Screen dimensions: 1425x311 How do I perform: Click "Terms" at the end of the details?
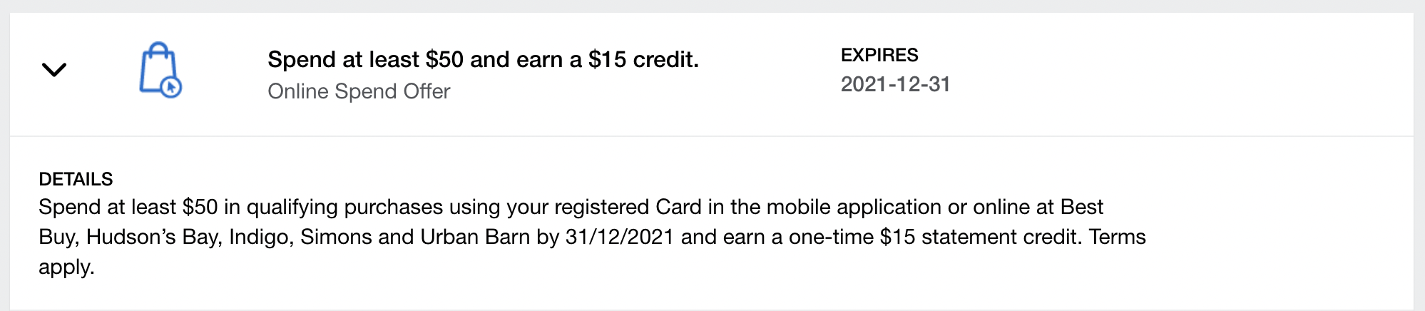[x=1117, y=237]
